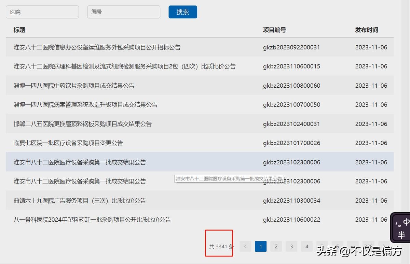Open 淮安八十二医院病理科基因检测 notice

click(124, 67)
